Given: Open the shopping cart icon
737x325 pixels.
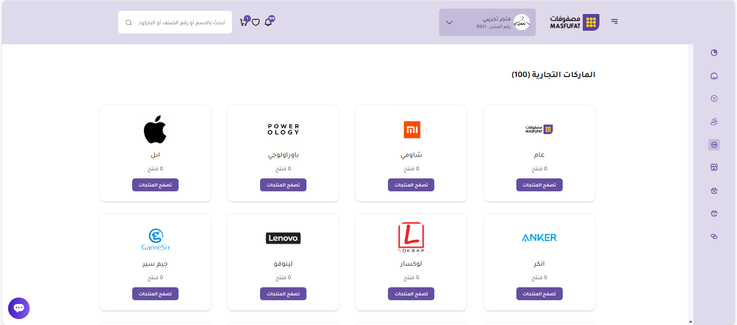Looking at the screenshot, I should click(x=243, y=23).
